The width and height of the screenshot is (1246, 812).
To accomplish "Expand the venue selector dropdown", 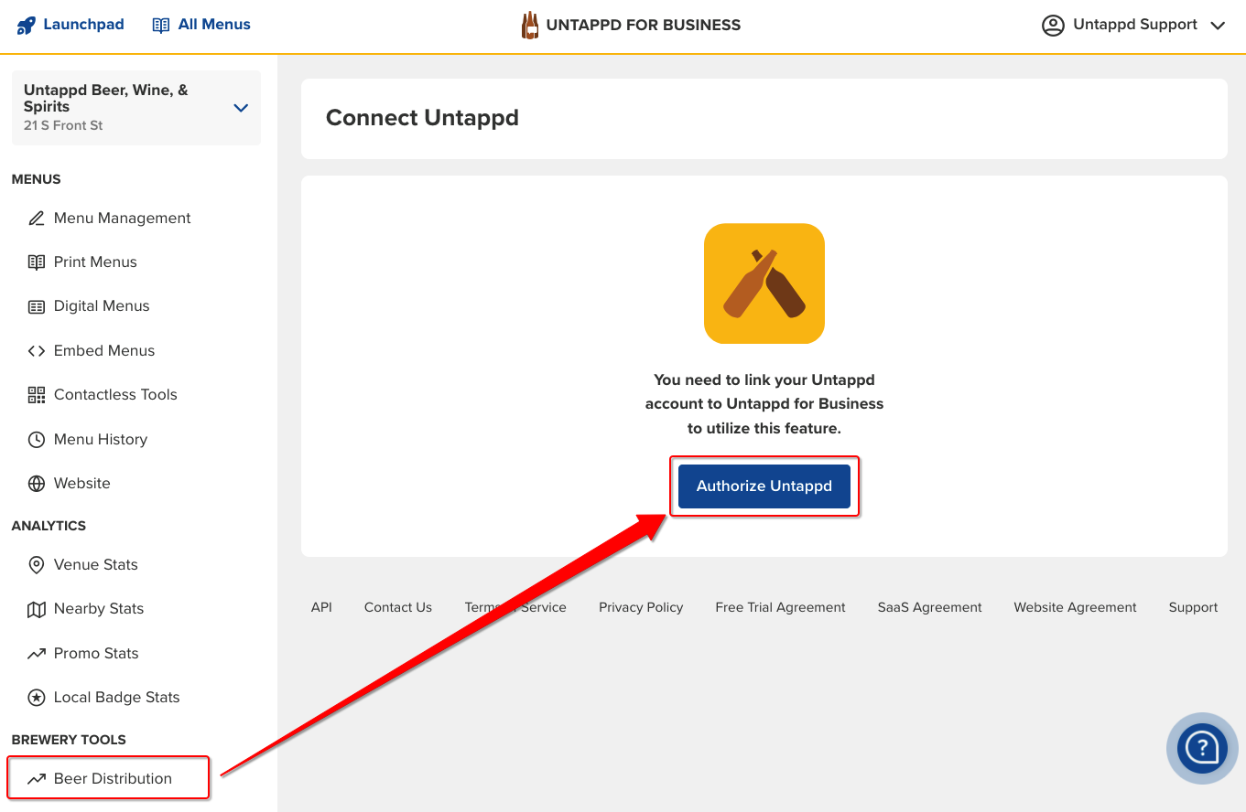I will (x=241, y=108).
